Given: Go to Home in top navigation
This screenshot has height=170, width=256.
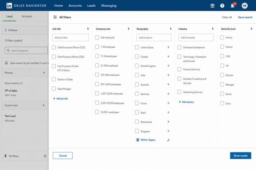Looking at the screenshot, I should pos(59,6).
